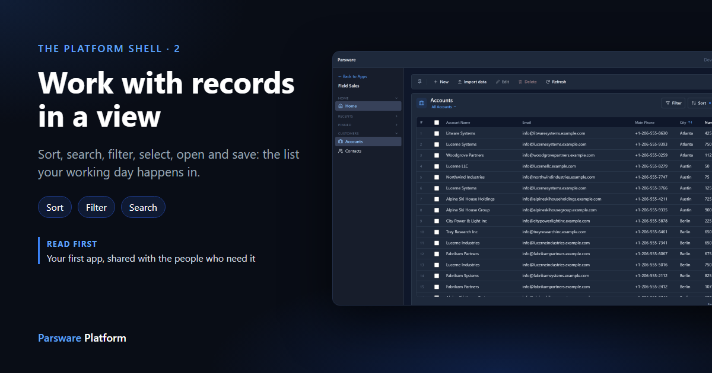
Task: Click the pin icon in the command bar
Action: tap(420, 82)
